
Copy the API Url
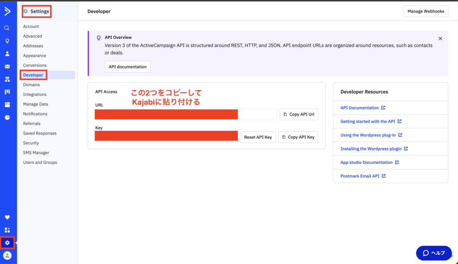[299, 114]
